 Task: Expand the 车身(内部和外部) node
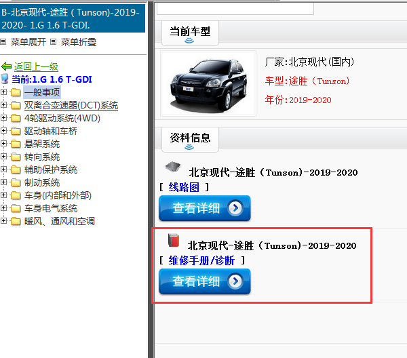coord(3,195)
